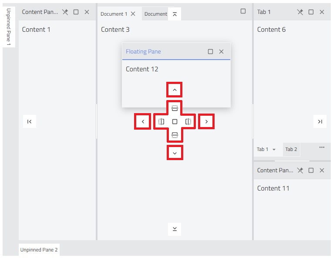333x258 pixels.
Task: Choose the split-top dock indicator in the cross
Action: [175, 108]
